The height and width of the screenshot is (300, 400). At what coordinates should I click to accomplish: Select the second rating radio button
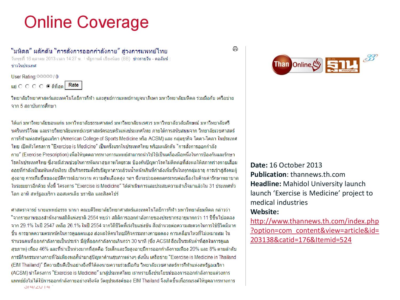pos(27,86)
